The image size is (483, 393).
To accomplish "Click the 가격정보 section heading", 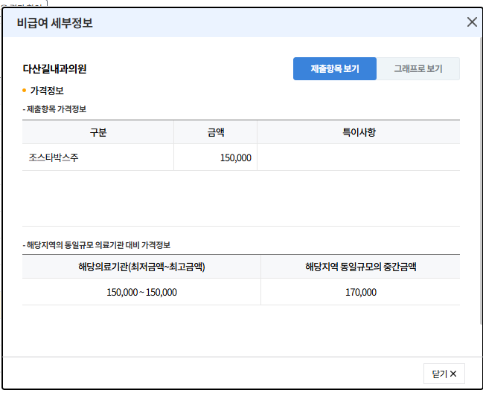I will click(x=47, y=91).
